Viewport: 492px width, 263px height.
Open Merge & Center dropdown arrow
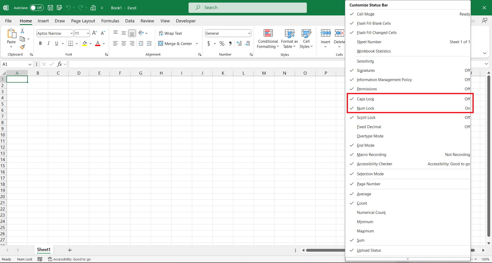(x=197, y=43)
